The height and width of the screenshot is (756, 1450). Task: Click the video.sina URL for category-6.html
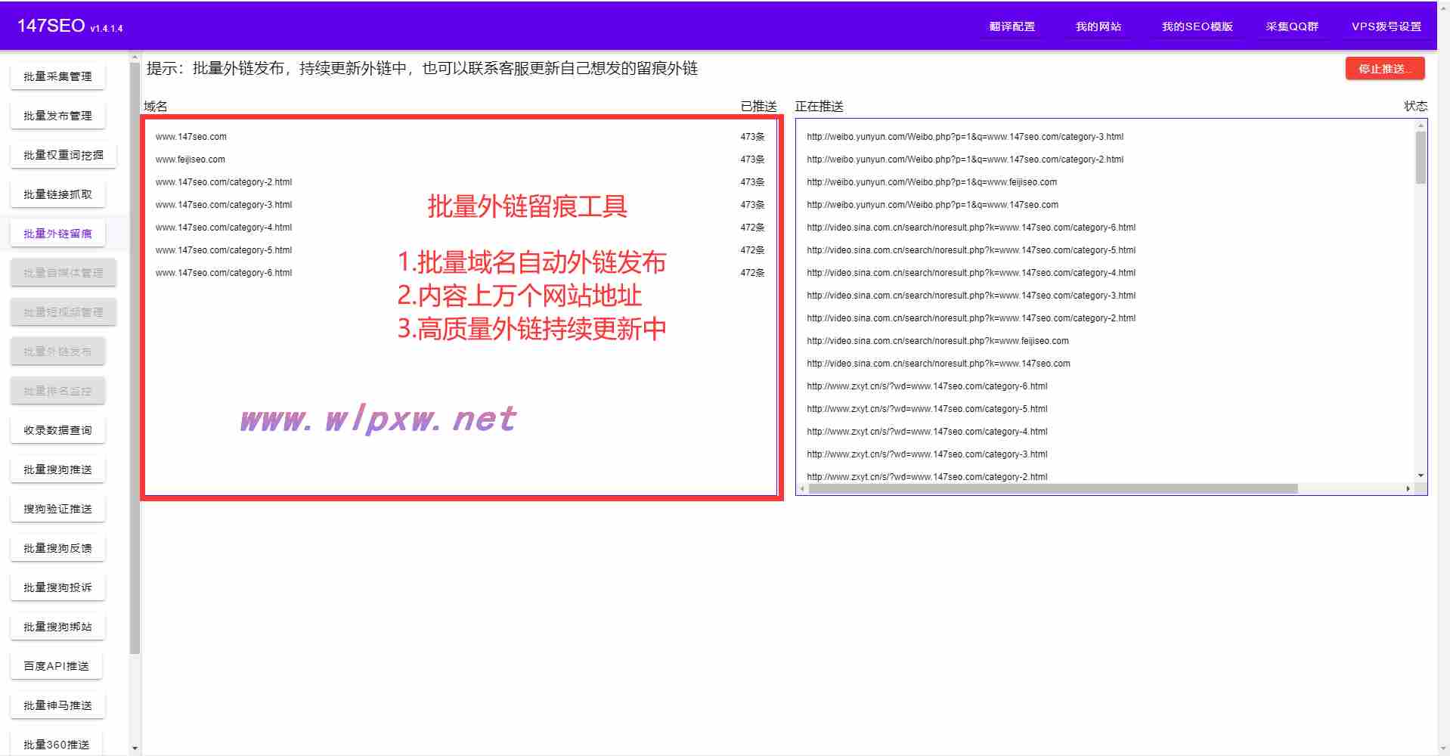click(971, 228)
